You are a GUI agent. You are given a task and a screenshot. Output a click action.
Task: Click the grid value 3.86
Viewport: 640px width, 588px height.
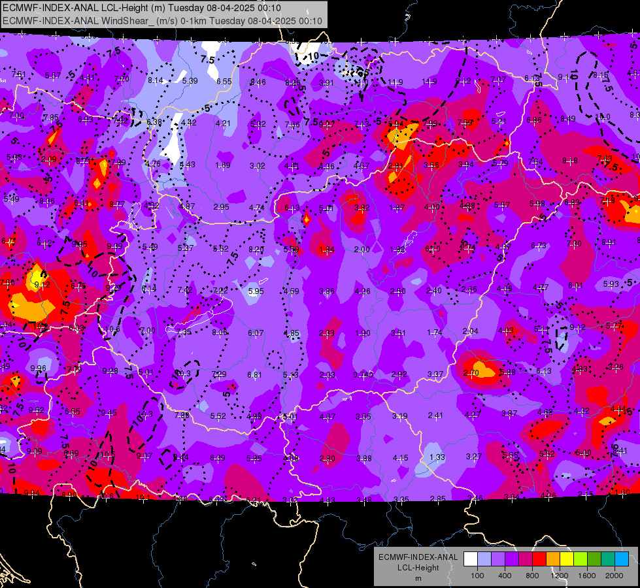pyautogui.click(x=326, y=291)
